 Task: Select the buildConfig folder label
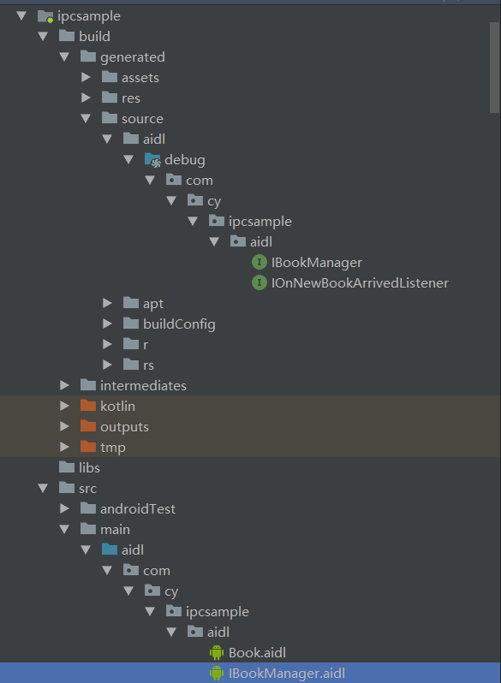pyautogui.click(x=179, y=324)
